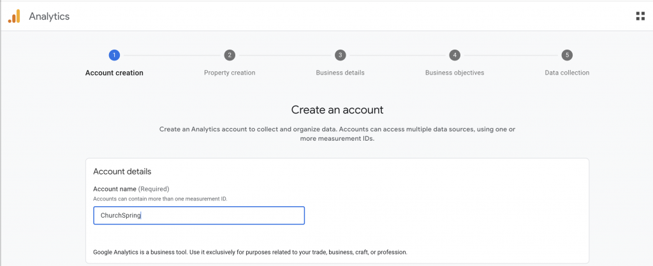Image resolution: width=653 pixels, height=266 pixels.
Task: Click the Account name (Required) label
Action: click(x=131, y=189)
